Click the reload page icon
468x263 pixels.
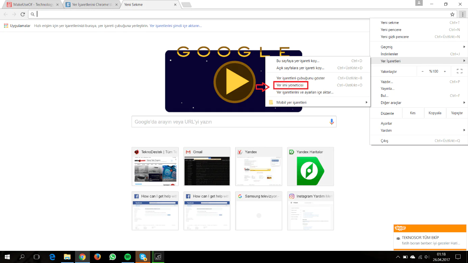pos(23,14)
